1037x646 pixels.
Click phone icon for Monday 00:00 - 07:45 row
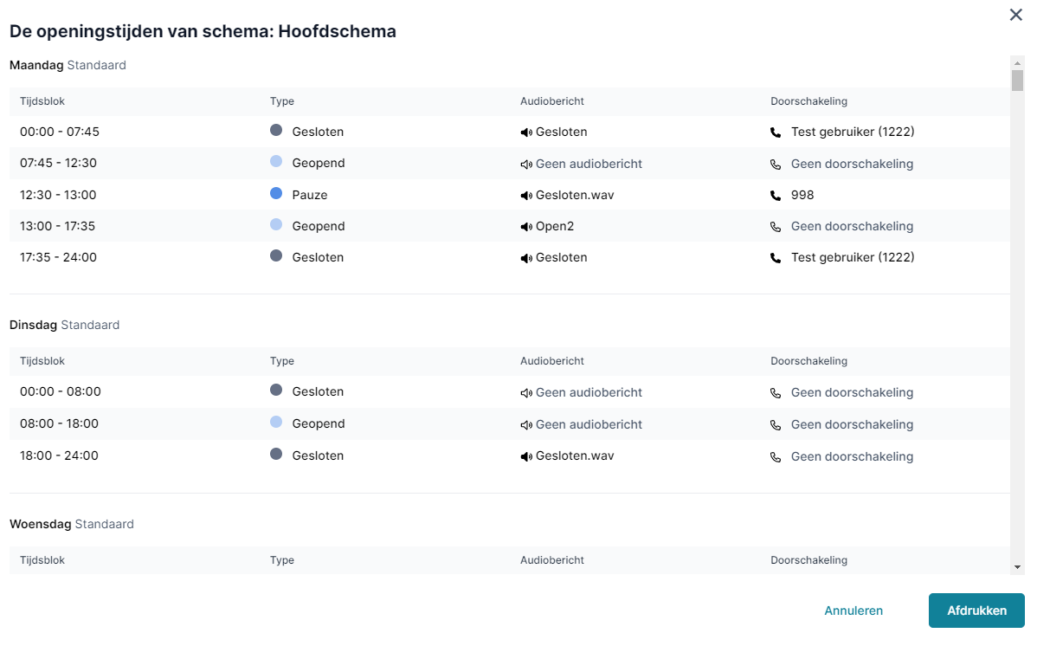776,132
